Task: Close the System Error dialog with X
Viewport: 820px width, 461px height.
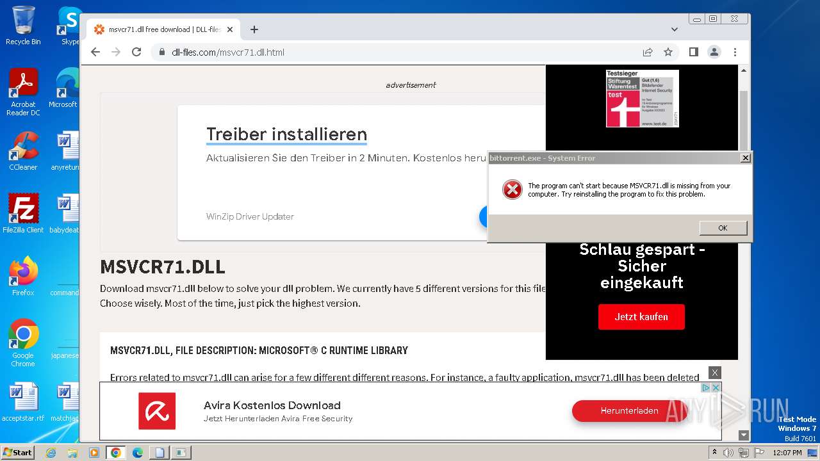Action: point(745,158)
